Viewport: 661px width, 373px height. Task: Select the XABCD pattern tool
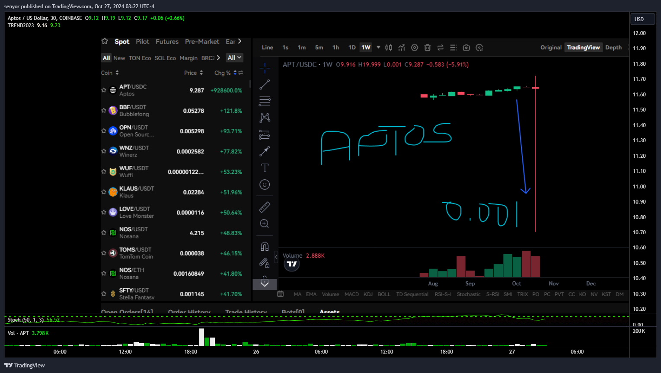pyautogui.click(x=265, y=118)
